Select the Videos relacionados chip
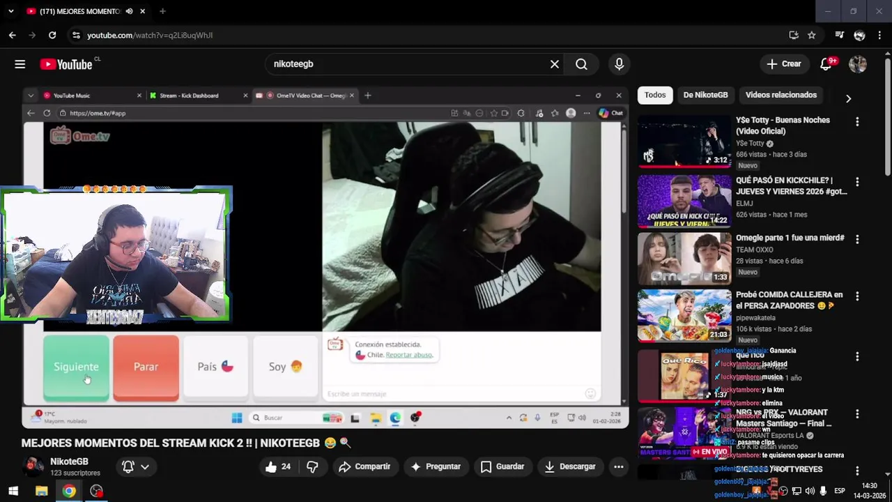This screenshot has width=892, height=502. pyautogui.click(x=781, y=95)
